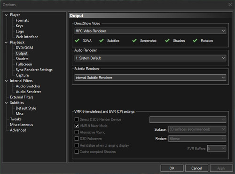
Task: Select the Web Interface tree item
Action: (27, 37)
